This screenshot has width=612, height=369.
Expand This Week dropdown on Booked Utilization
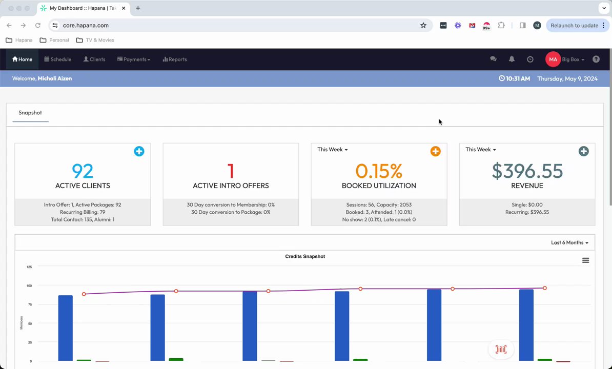pos(332,150)
